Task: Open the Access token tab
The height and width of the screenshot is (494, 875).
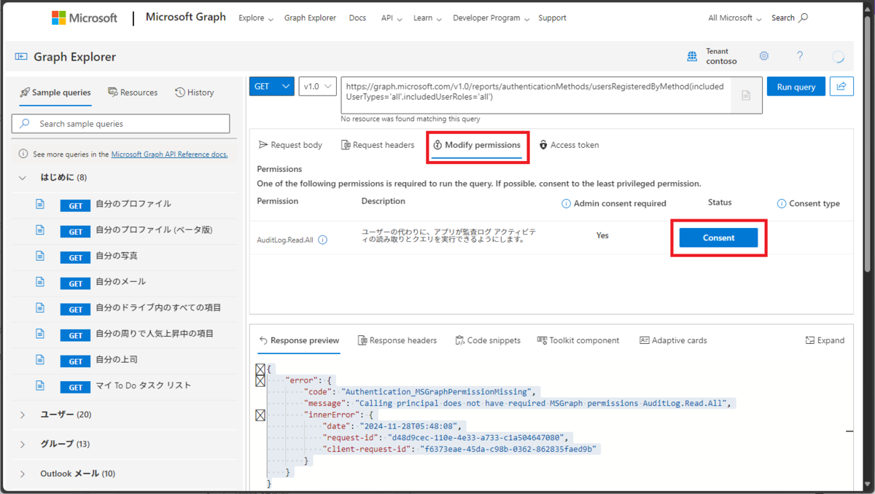Action: point(569,145)
